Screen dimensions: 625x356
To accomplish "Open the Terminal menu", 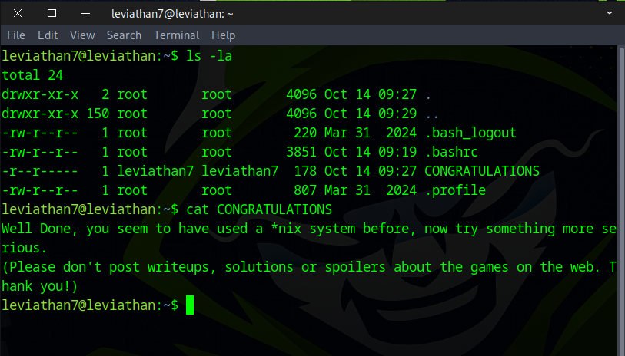I will tap(176, 35).
